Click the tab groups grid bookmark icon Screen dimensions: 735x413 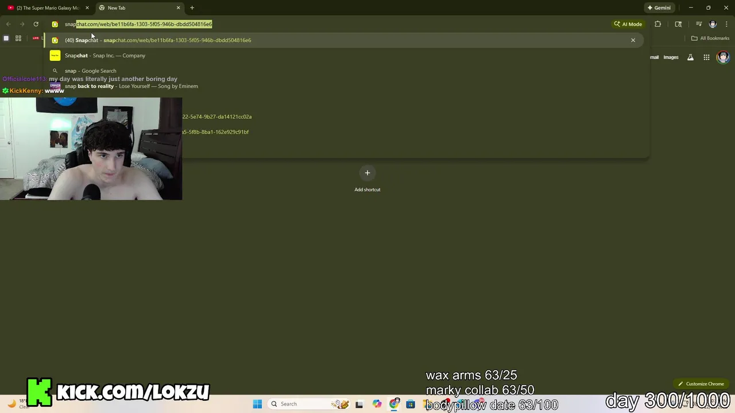tap(18, 38)
